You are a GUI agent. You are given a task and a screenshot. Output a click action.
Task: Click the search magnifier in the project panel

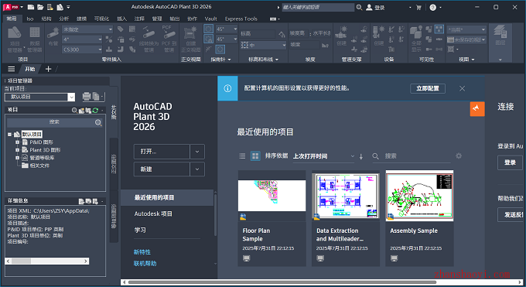98,122
